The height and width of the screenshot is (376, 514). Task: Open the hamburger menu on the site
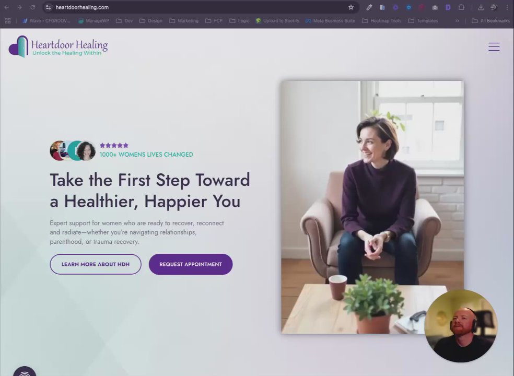(x=494, y=46)
